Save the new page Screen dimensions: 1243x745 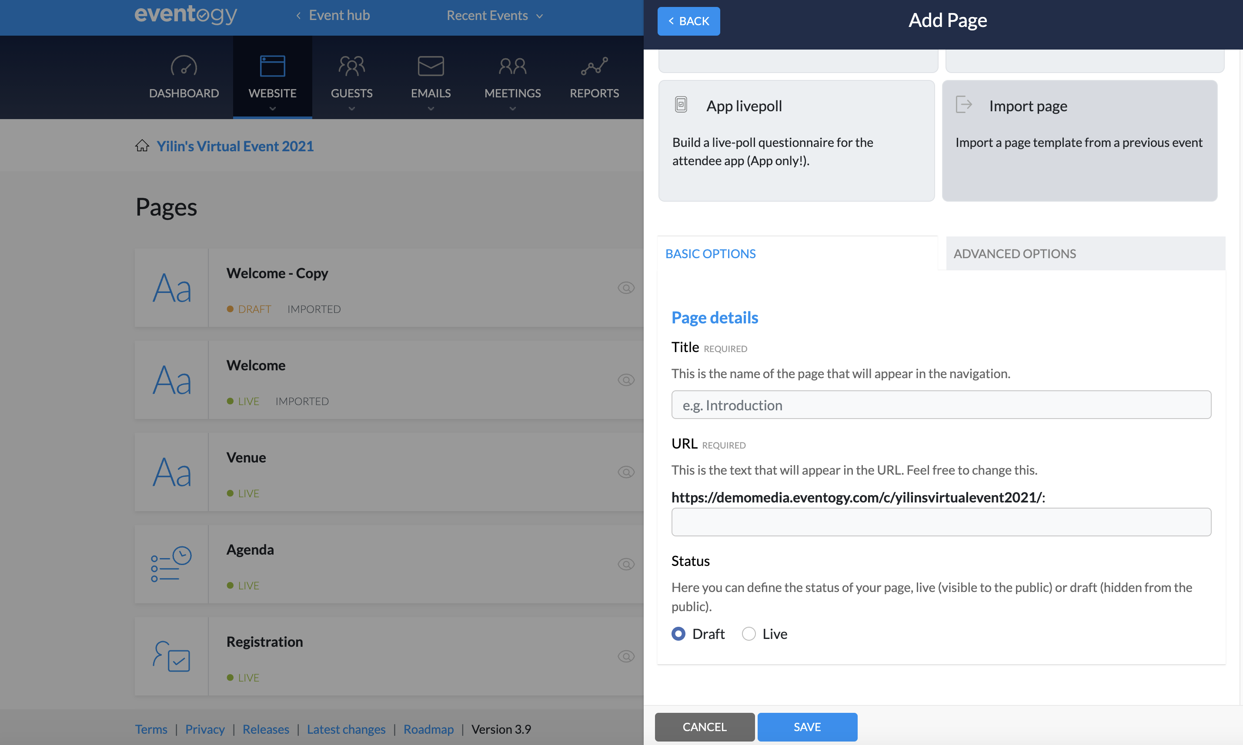[x=807, y=726]
